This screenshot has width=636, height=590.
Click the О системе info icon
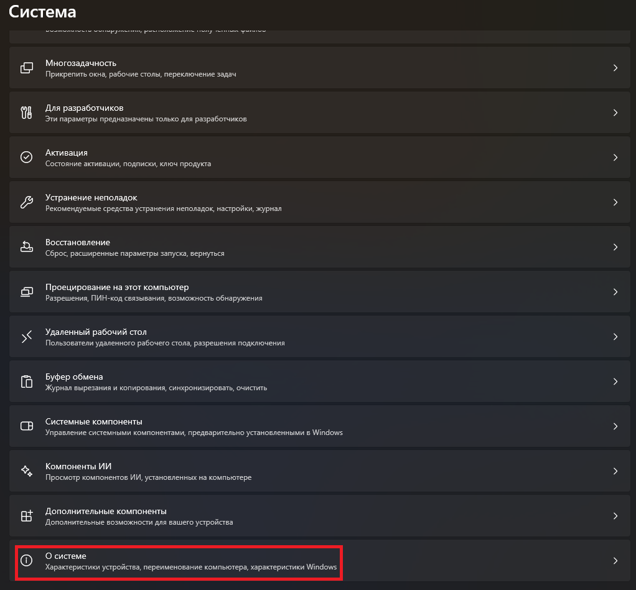pyautogui.click(x=27, y=561)
